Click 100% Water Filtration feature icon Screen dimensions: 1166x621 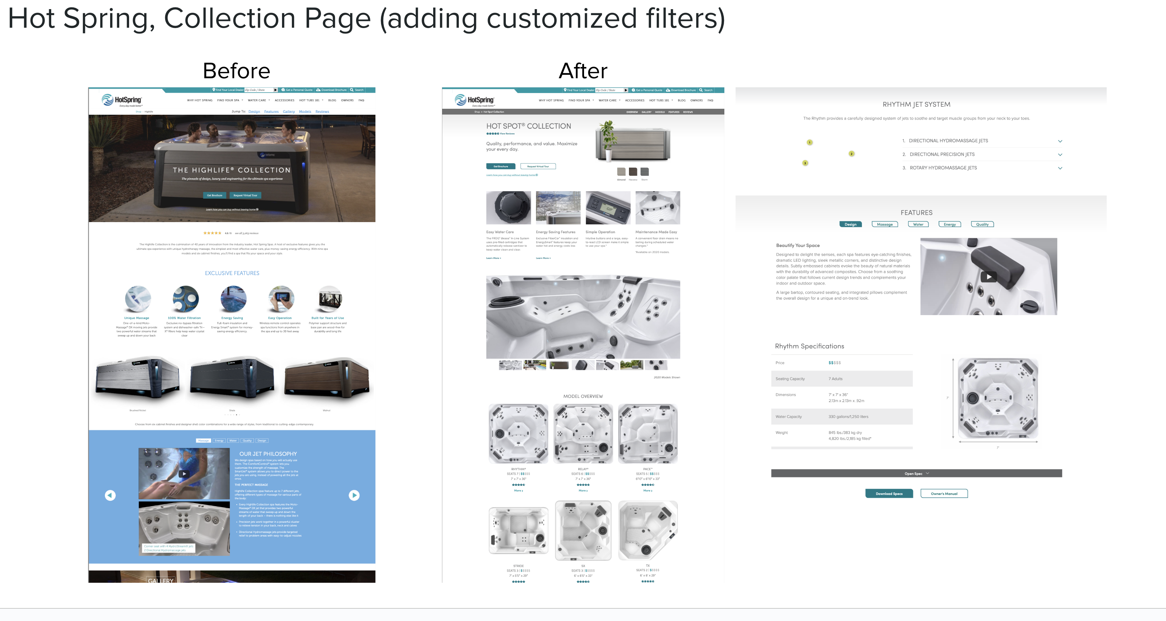click(x=186, y=299)
